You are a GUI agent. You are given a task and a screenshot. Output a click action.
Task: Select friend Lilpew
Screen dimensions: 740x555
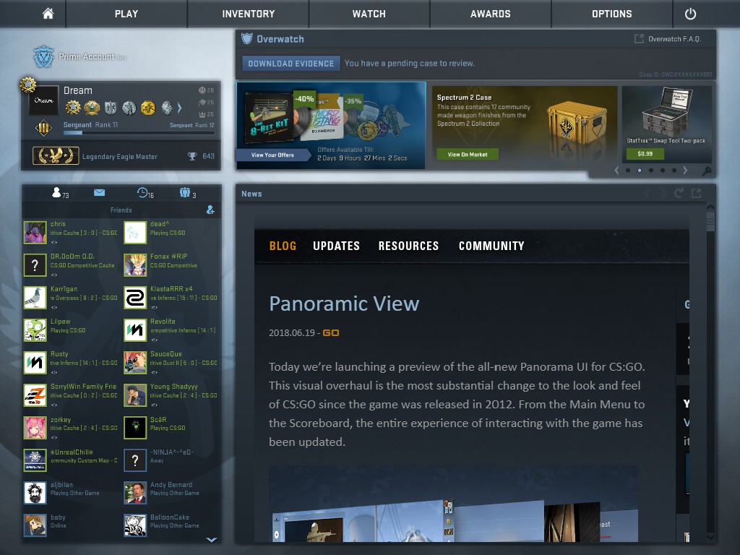click(71, 330)
